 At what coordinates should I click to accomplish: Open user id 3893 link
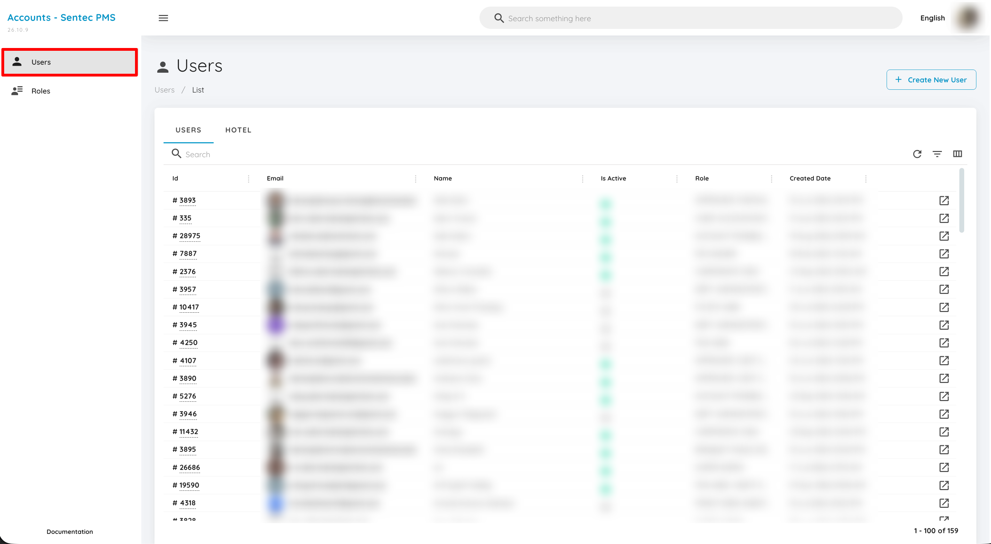click(187, 200)
